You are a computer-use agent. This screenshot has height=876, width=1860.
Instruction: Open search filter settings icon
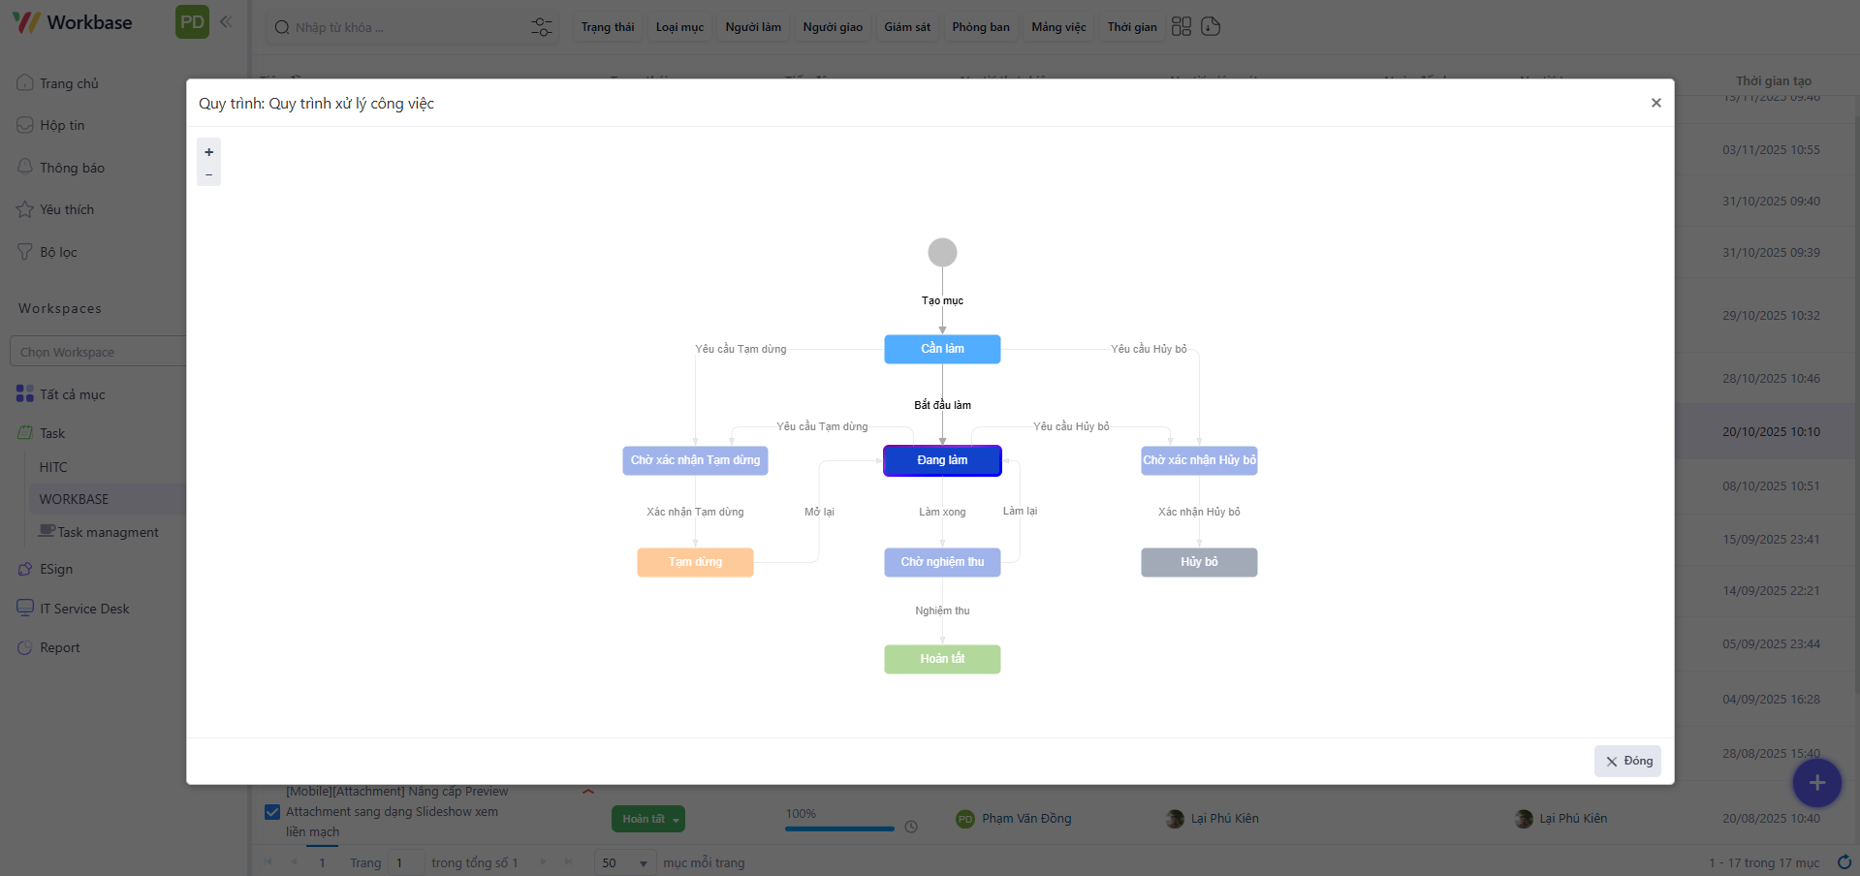click(x=541, y=27)
